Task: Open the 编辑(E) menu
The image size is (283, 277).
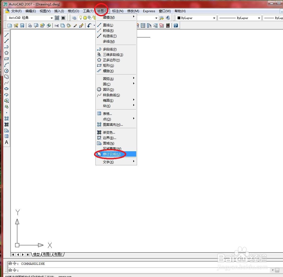Action: pos(31,11)
